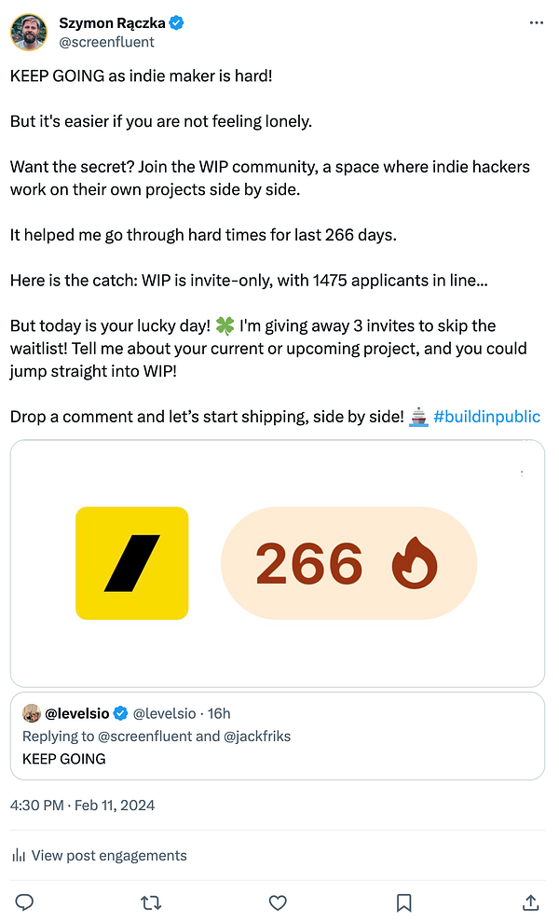Open the share post icon
The height and width of the screenshot is (923, 559).
coord(530,902)
